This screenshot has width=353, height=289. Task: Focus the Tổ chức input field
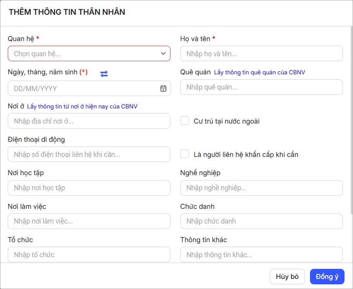coord(89,255)
